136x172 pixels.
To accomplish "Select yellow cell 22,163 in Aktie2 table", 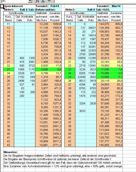I will (x=103, y=62).
